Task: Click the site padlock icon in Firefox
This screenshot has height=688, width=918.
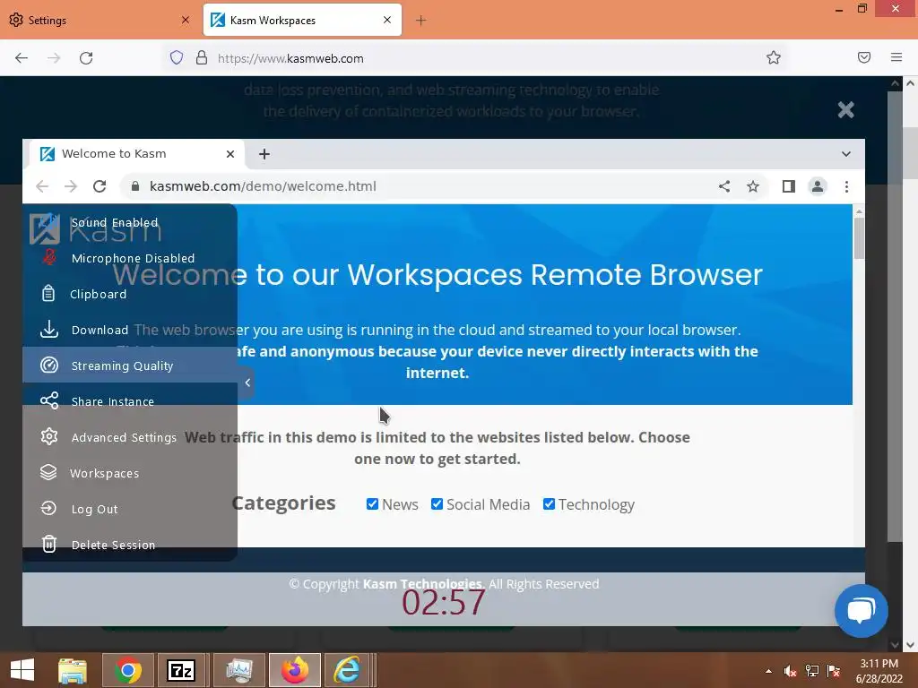Action: click(x=202, y=57)
